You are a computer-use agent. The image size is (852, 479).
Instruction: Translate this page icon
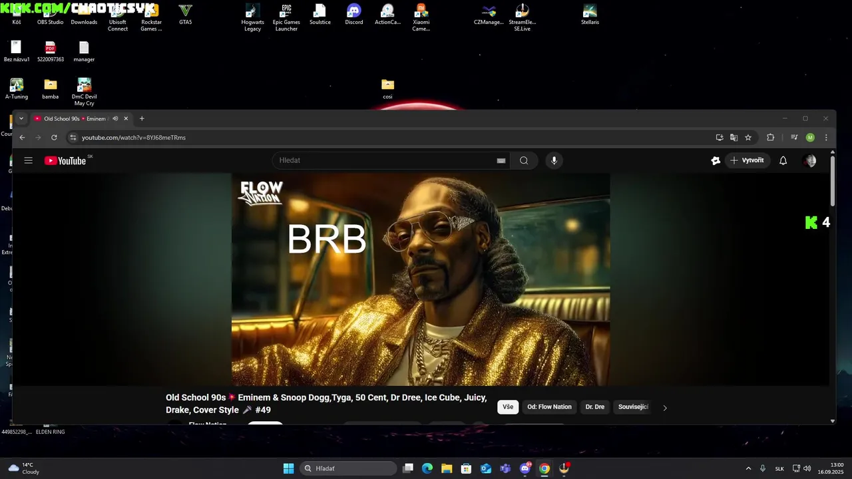[734, 138]
